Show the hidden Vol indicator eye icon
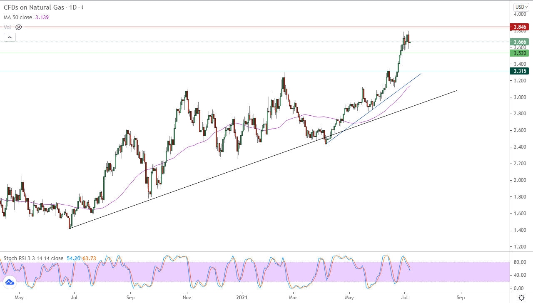The height and width of the screenshot is (303, 533). coord(18,27)
